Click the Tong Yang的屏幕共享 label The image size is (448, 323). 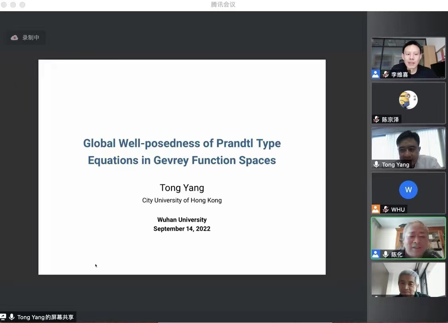(x=45, y=317)
